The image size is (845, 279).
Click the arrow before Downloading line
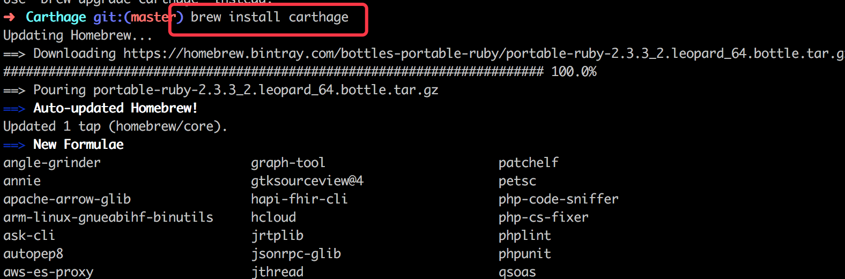pos(14,54)
